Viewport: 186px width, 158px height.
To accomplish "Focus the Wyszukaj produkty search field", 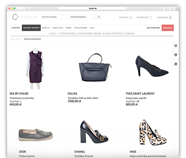I will coord(55,17).
